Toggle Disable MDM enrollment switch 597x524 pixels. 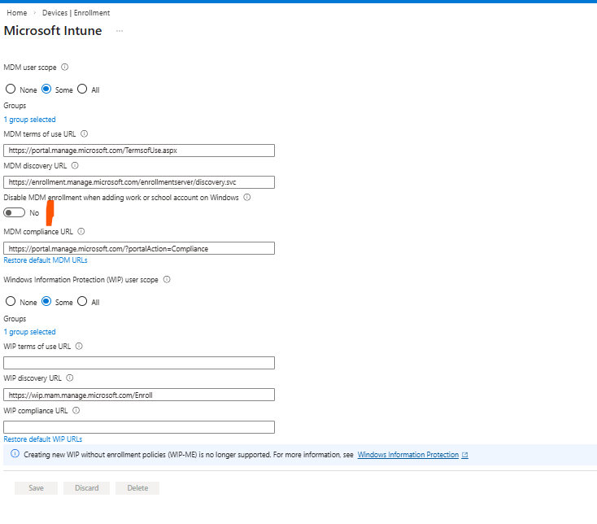pos(14,212)
